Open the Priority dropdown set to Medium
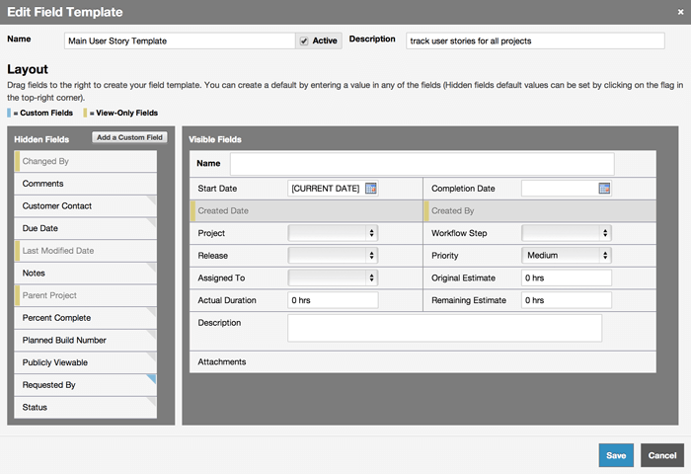Viewport: 691px width, 474px height. pyautogui.click(x=567, y=256)
